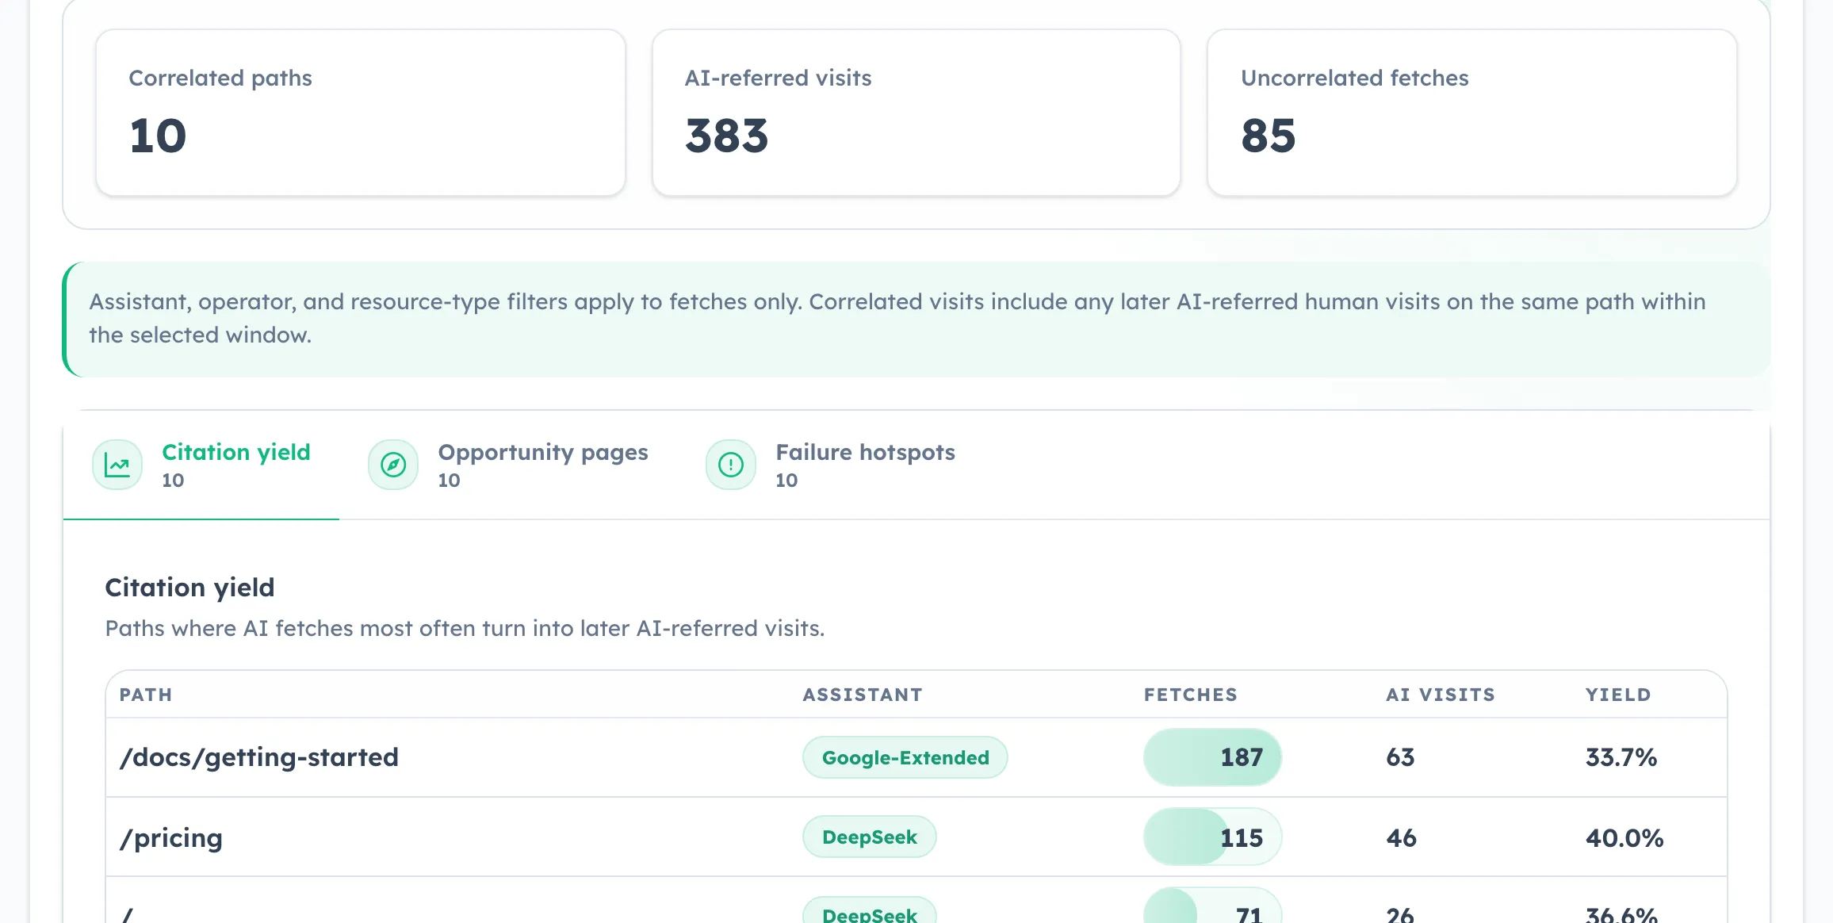The height and width of the screenshot is (923, 1833).
Task: Click the 33.7% yield value
Action: coord(1621,757)
